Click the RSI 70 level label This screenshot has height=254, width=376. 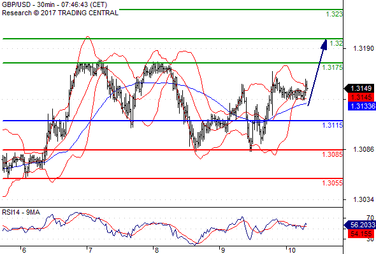(x=370, y=218)
